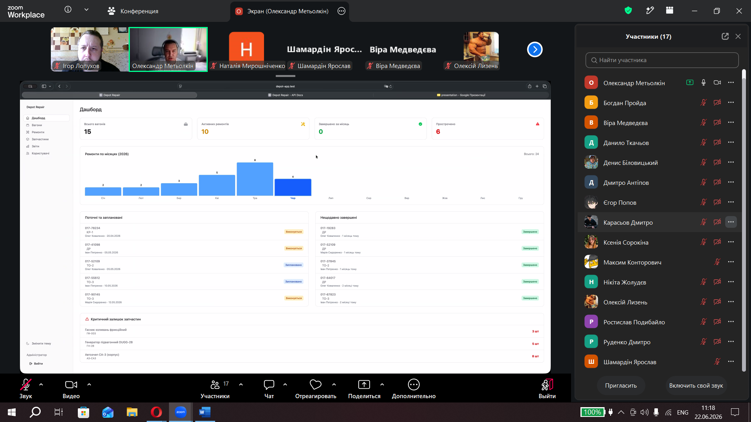Toggle camera-off icon for Ростислав Подибайло
This screenshot has height=422, width=751.
(717, 322)
